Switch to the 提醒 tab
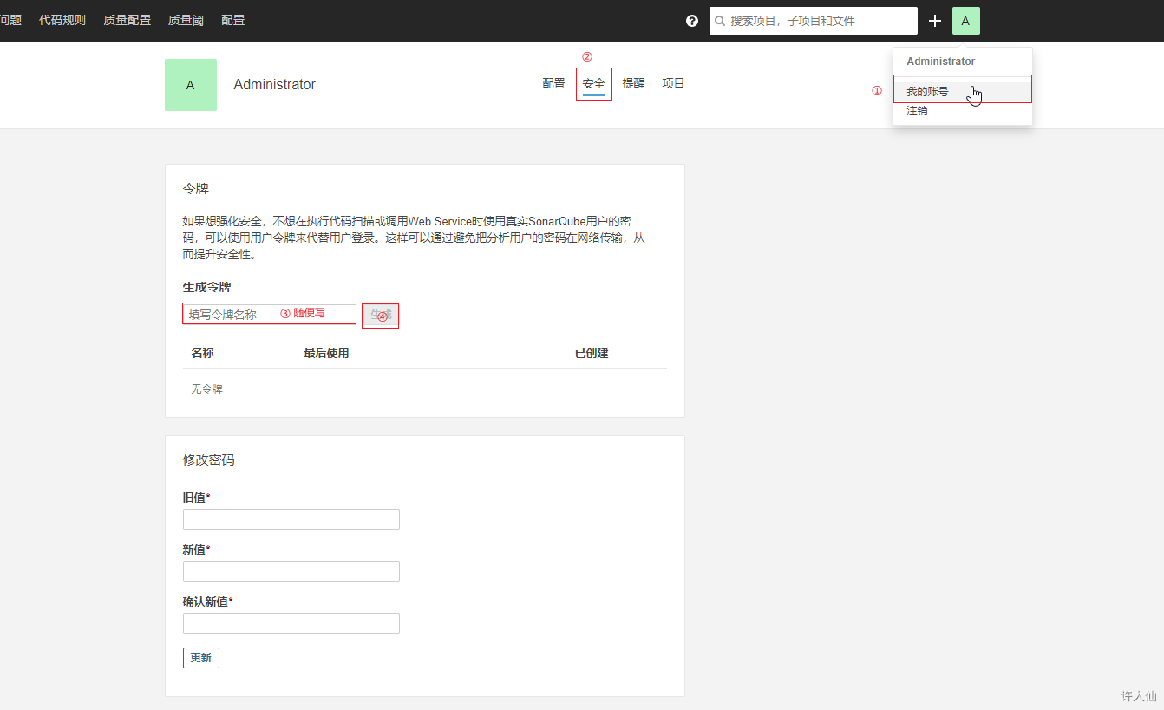The image size is (1164, 710). pyautogui.click(x=634, y=83)
